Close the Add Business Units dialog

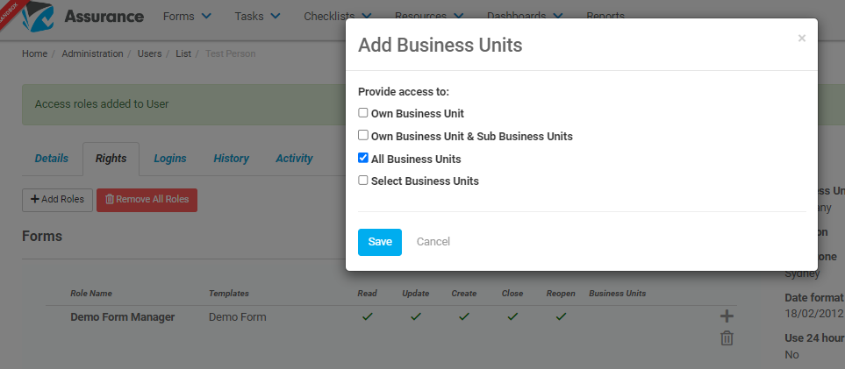802,39
